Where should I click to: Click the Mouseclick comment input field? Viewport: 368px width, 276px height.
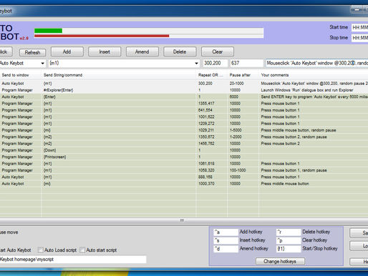316,63
